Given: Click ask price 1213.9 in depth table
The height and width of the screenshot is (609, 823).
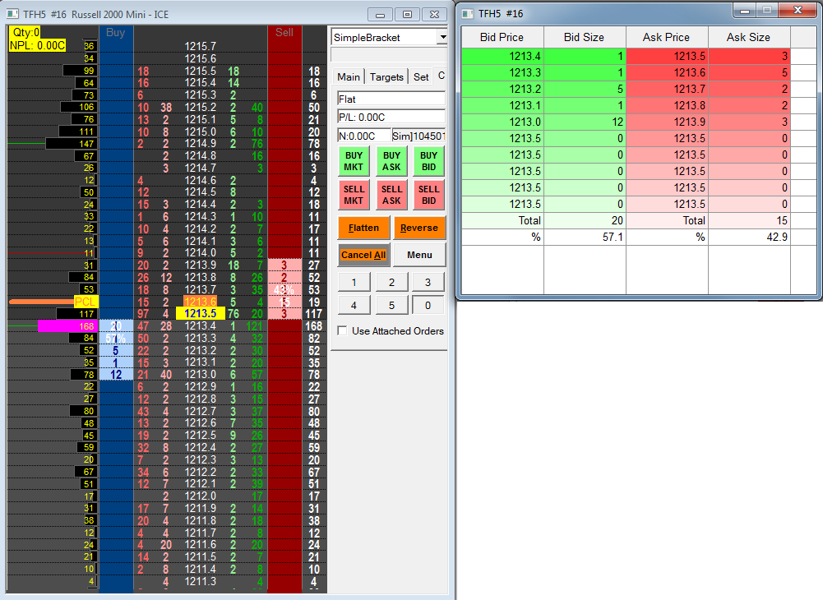Looking at the screenshot, I should [667, 122].
